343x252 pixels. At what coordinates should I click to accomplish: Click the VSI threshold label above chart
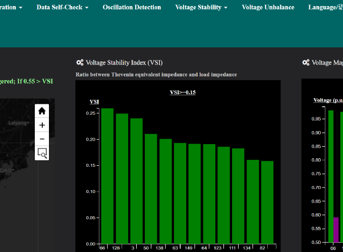[x=182, y=92]
